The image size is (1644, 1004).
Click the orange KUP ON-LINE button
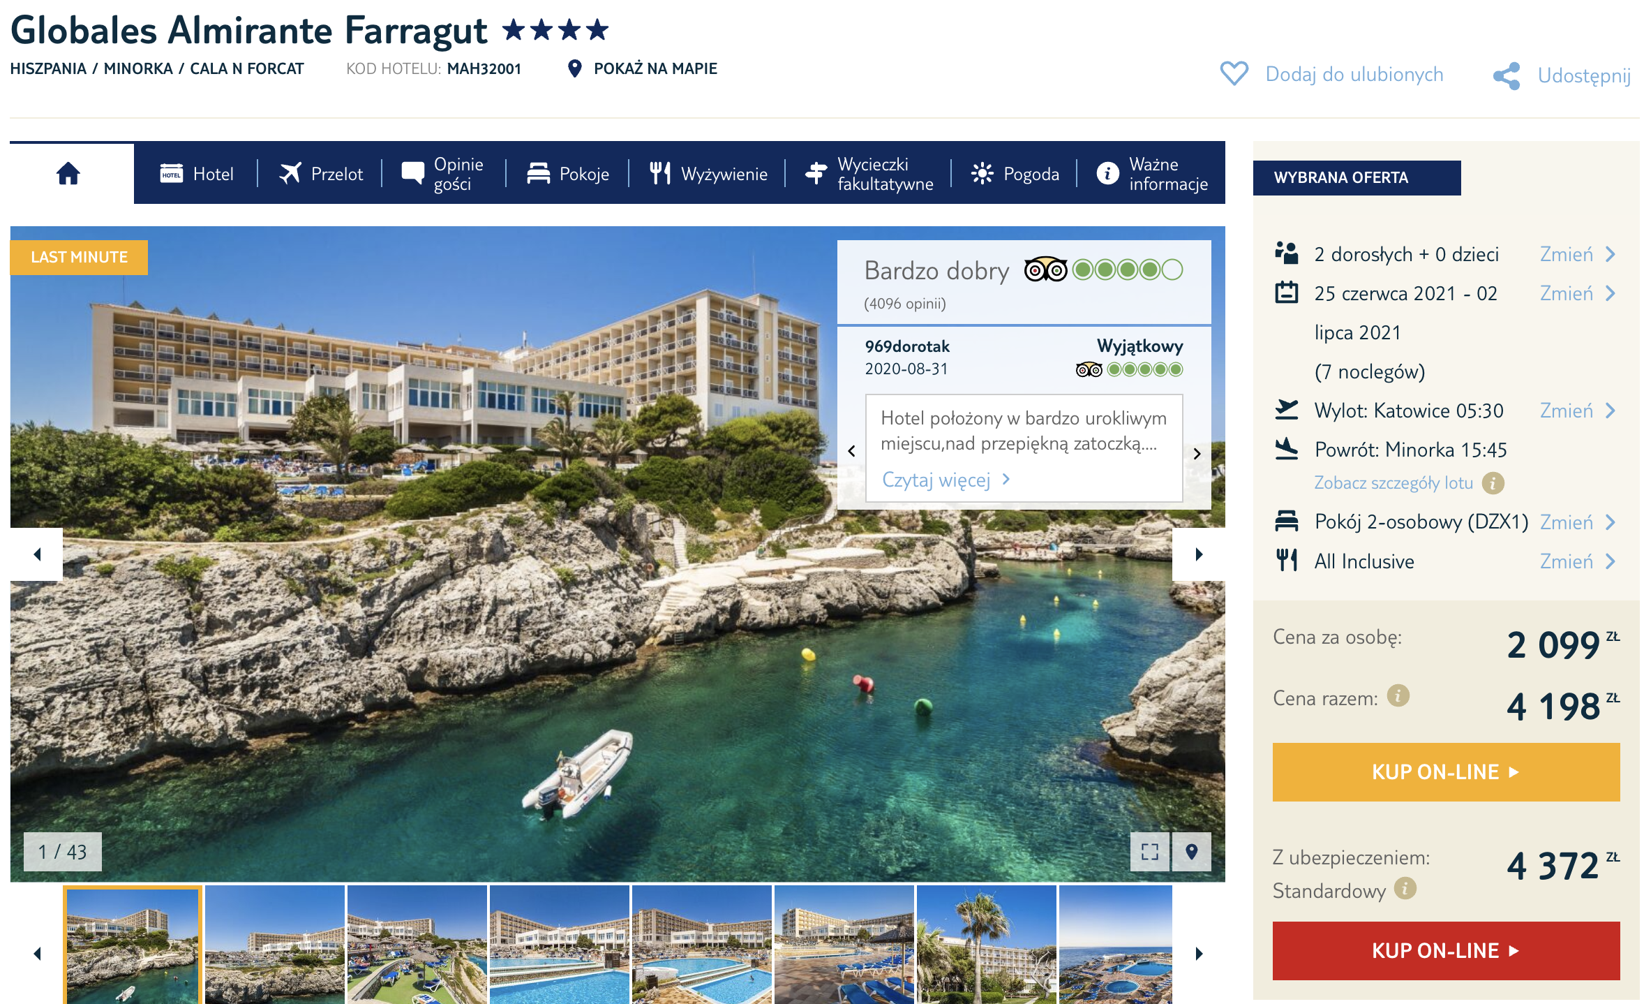[x=1446, y=772]
